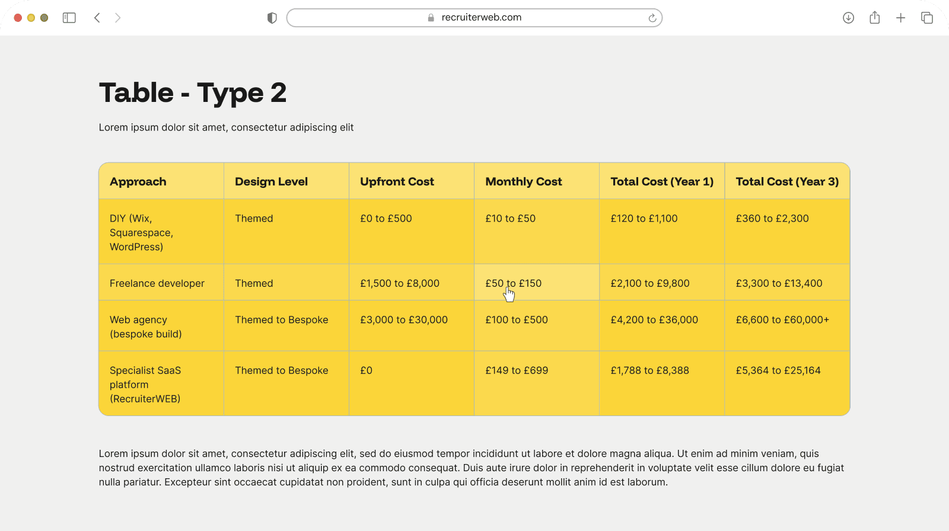Click the '£3,300 to £13,400' cell
The image size is (949, 531).
click(787, 283)
